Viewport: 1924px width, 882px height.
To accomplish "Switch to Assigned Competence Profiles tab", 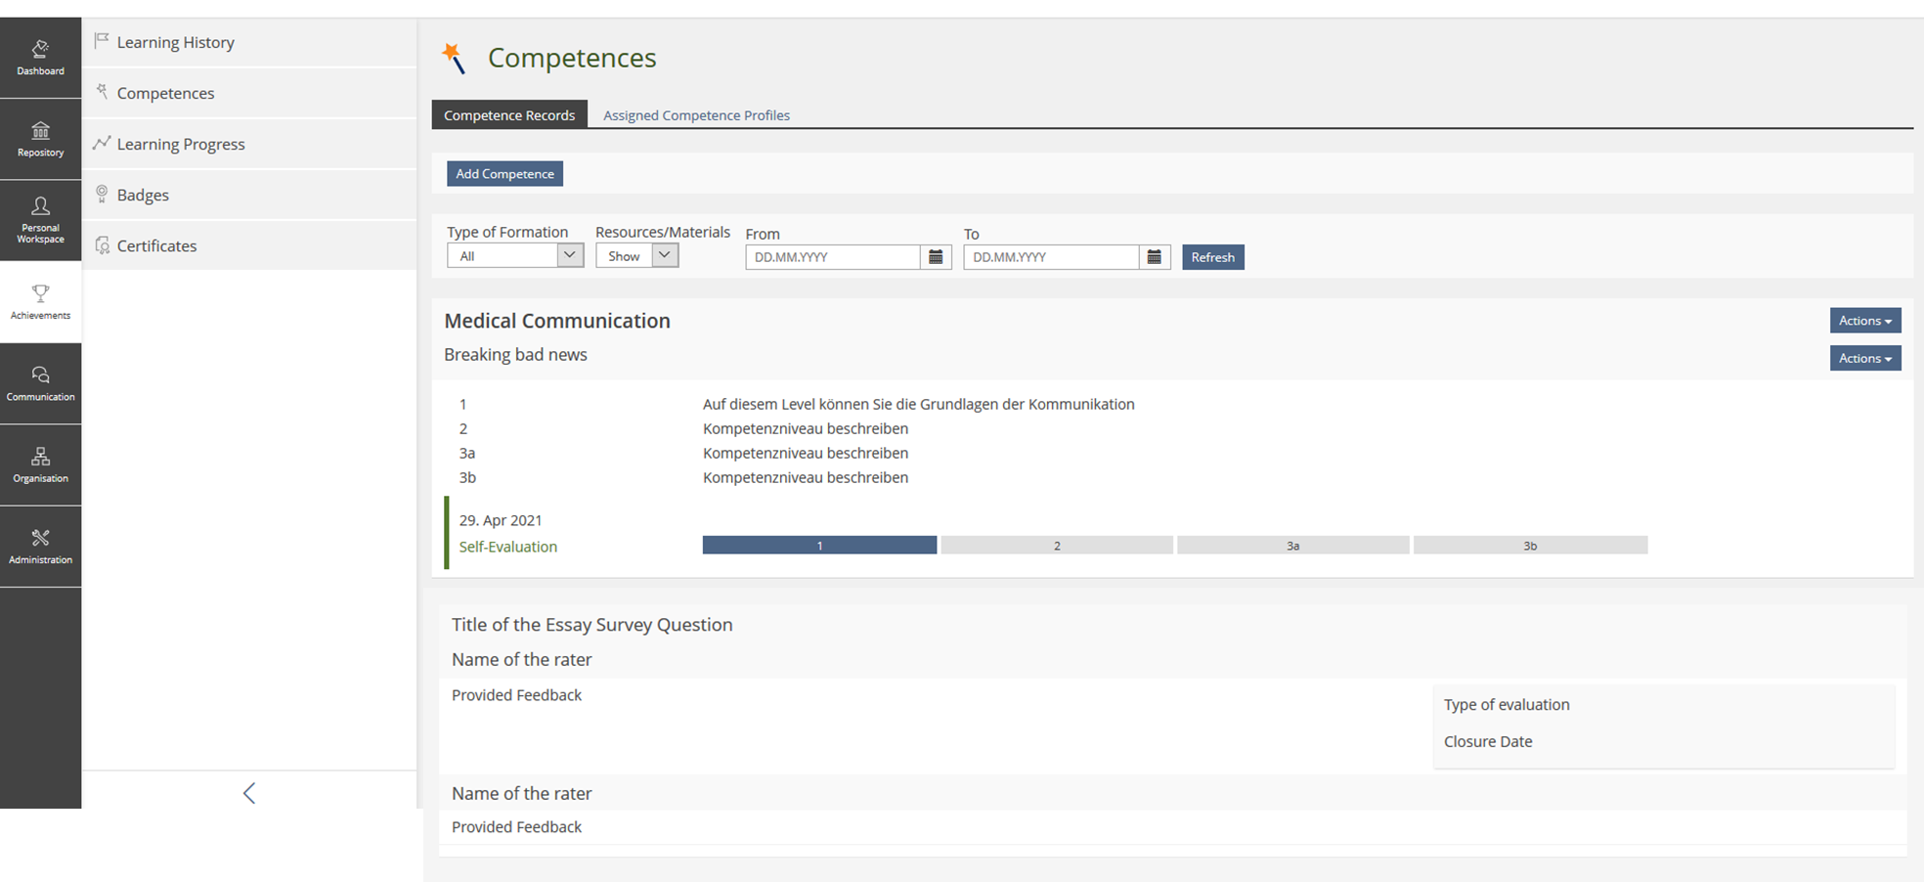I will 696,115.
